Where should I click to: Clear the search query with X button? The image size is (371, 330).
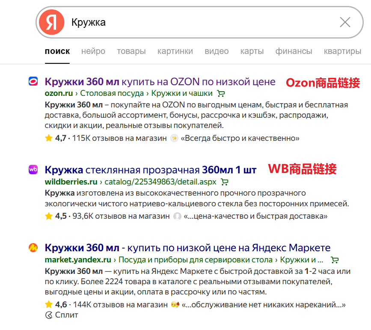click(345, 22)
